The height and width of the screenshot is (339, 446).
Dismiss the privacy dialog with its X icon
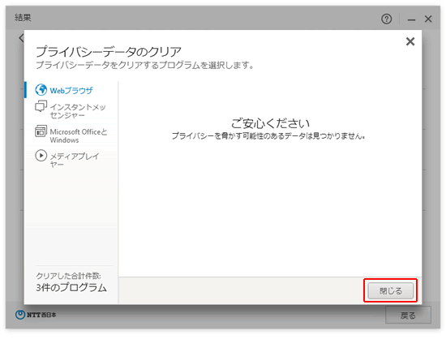point(410,41)
